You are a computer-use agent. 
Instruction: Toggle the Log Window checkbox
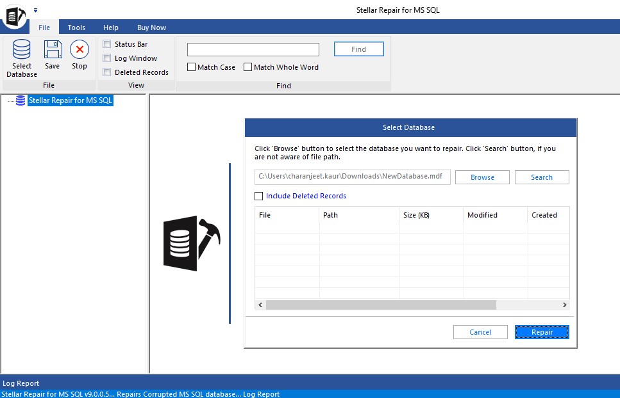tap(107, 58)
